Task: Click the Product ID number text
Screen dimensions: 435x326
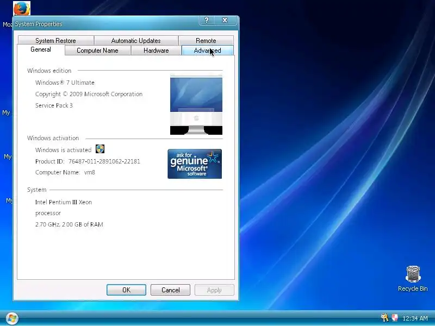Action: click(104, 161)
